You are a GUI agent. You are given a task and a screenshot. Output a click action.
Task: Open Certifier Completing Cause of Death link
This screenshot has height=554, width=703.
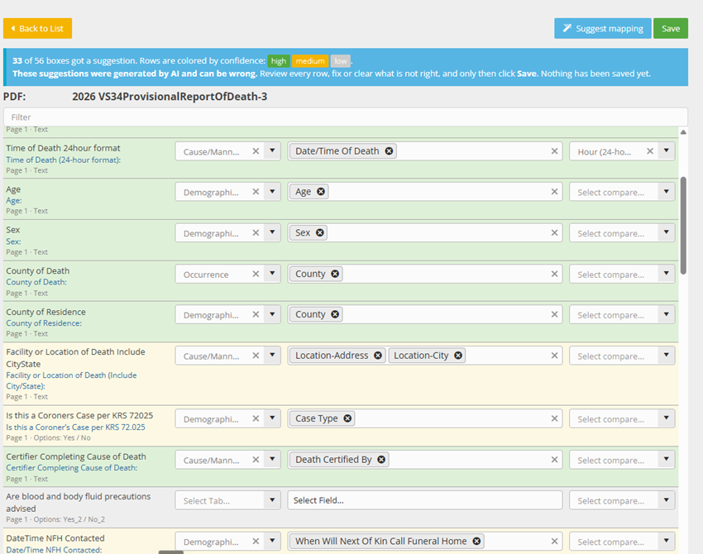click(72, 467)
